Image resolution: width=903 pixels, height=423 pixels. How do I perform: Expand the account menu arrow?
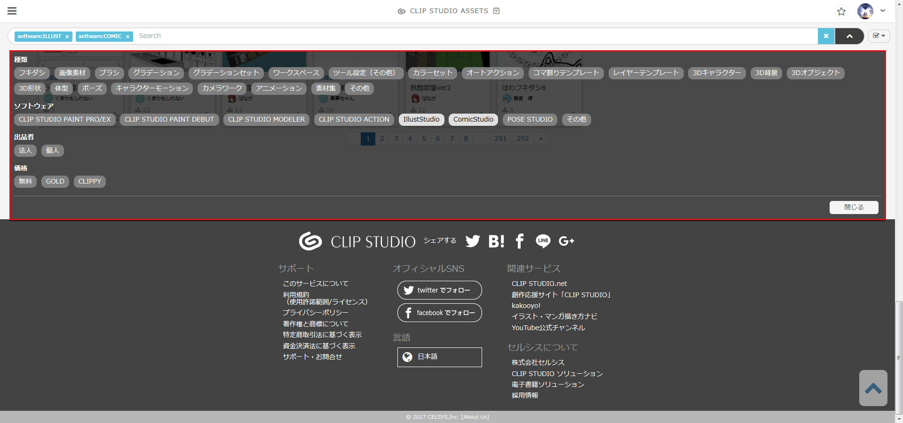[x=883, y=11]
